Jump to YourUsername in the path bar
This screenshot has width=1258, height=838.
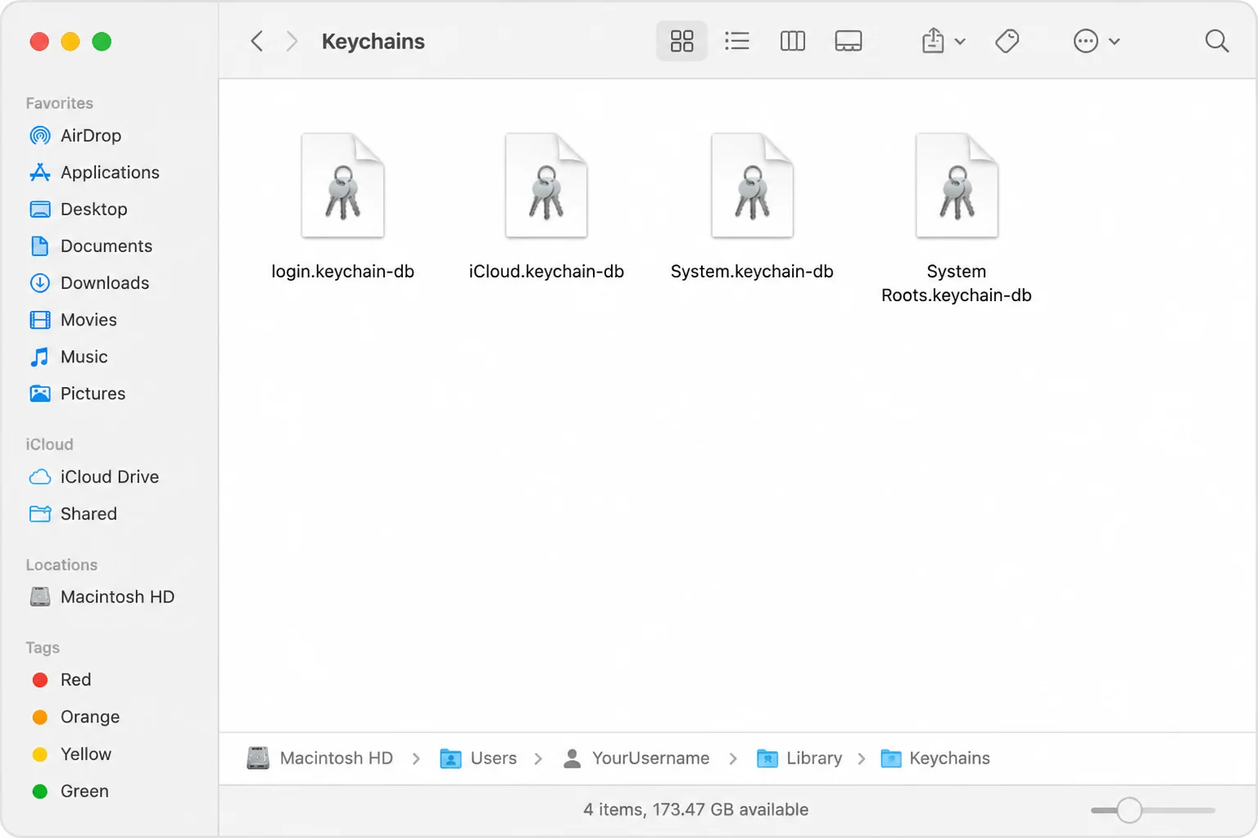click(x=636, y=759)
